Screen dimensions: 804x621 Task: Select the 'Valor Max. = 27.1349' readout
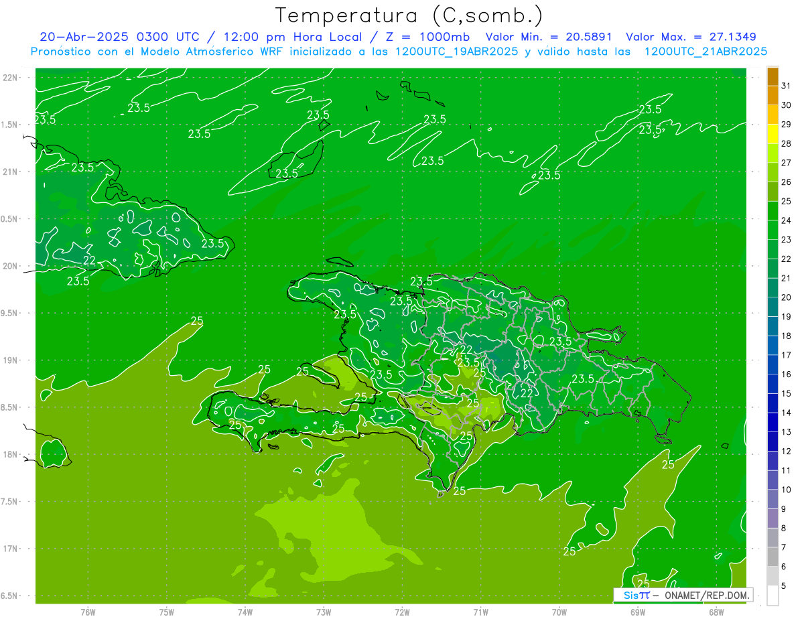691,37
